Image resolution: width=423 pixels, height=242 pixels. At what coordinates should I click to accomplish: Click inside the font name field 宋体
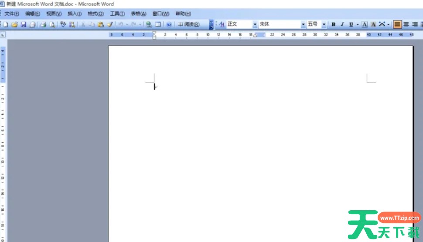280,24
